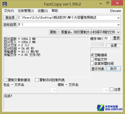This screenshot has height=114, width=125.
Task: Expand the target directory E:\ dropdown arrow
Action: tap(119, 25)
